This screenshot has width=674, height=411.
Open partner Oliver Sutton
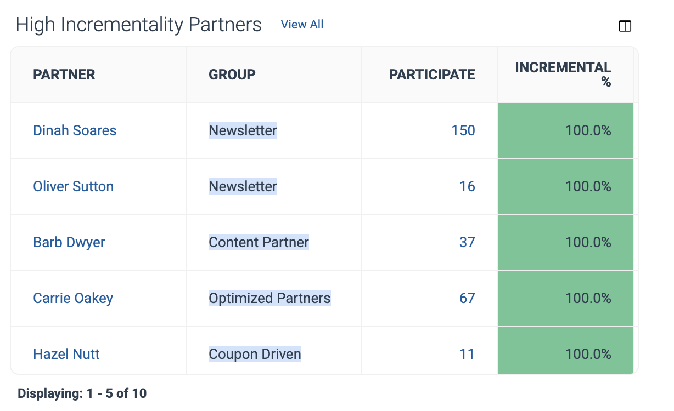point(74,186)
